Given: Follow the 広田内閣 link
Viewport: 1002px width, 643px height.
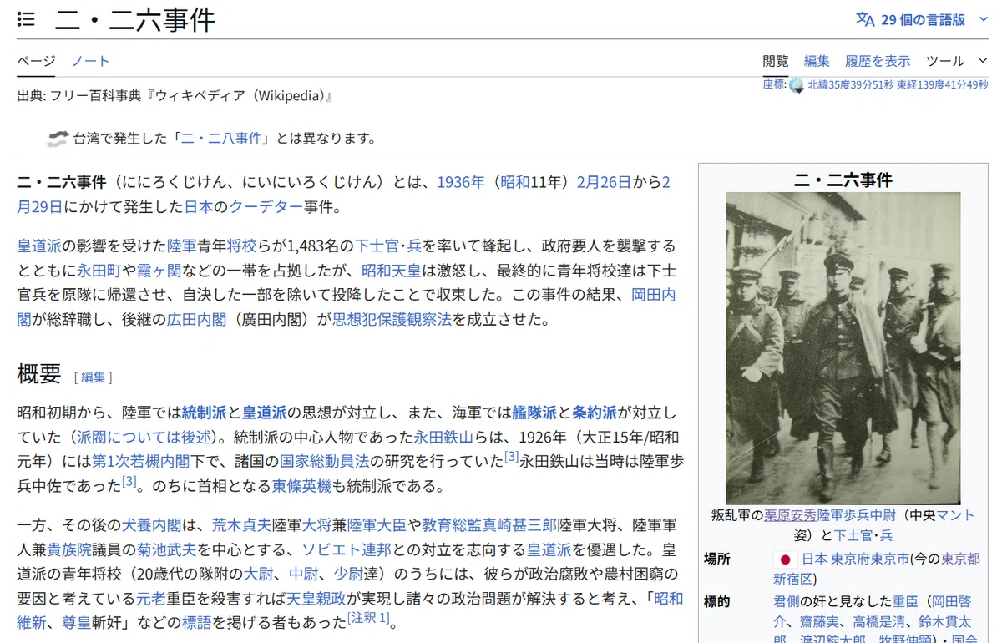Looking at the screenshot, I should 196,319.
